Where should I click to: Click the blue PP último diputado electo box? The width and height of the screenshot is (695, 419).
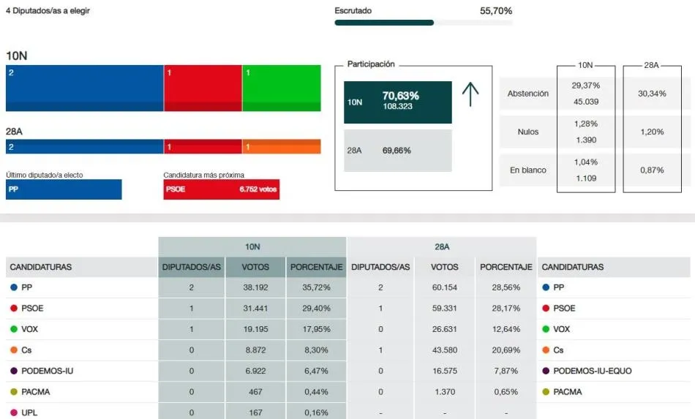(x=64, y=189)
